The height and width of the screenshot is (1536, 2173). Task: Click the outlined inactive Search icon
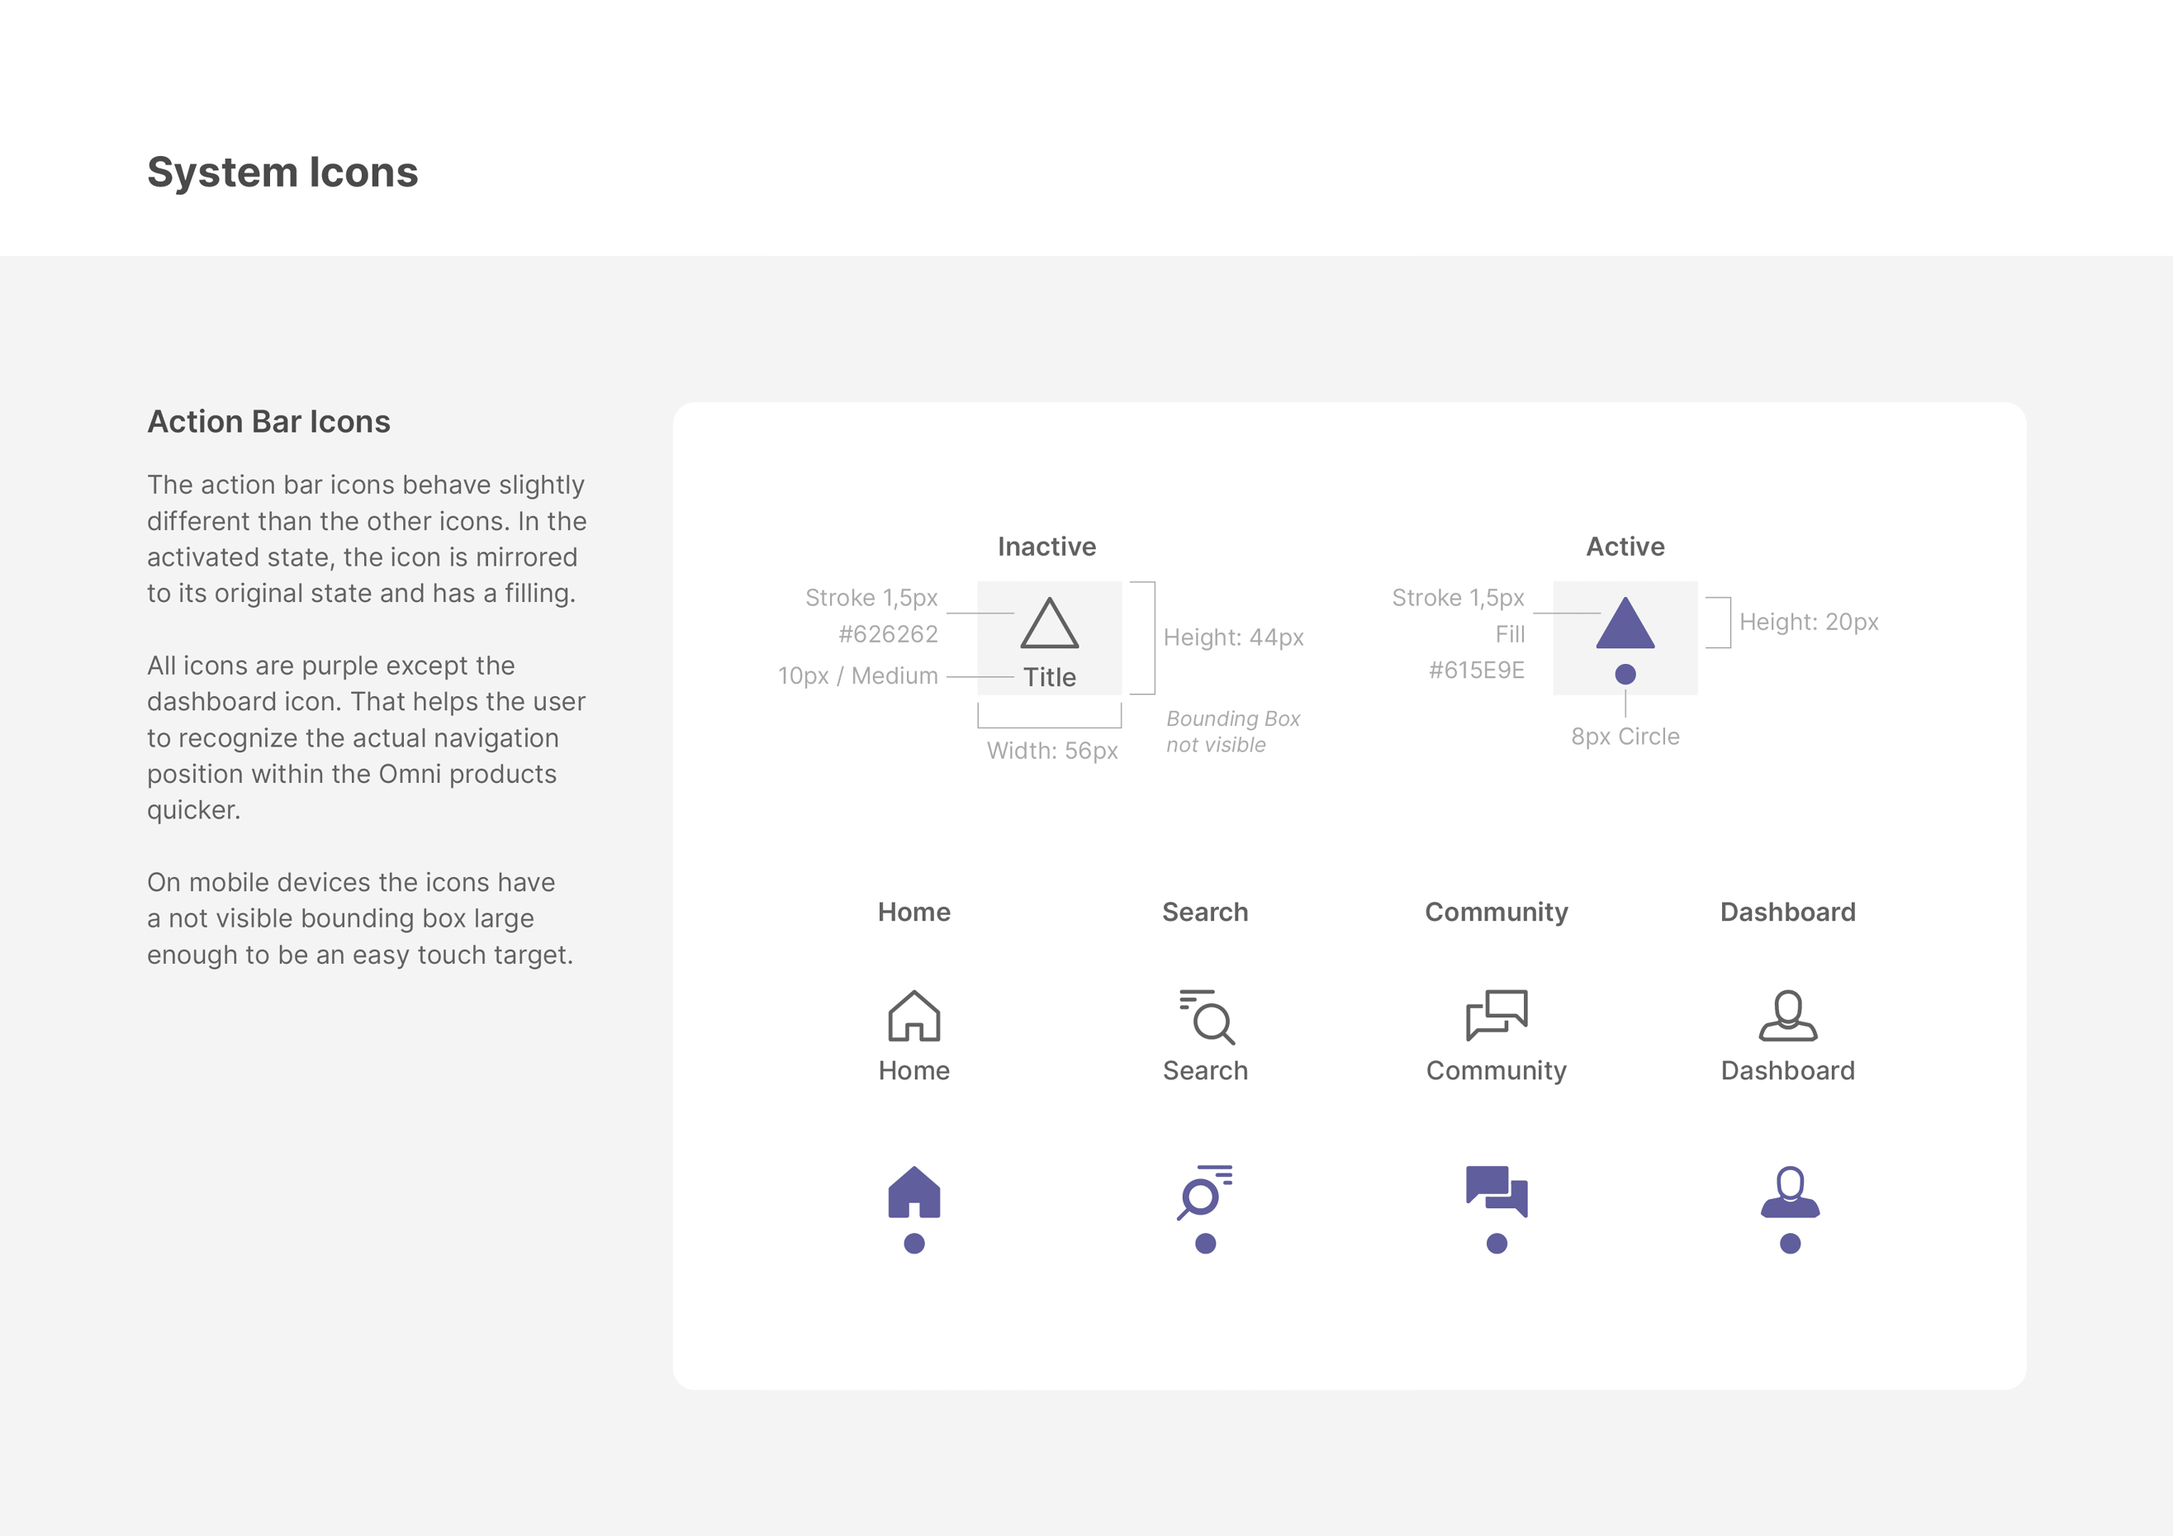coord(1206,1017)
